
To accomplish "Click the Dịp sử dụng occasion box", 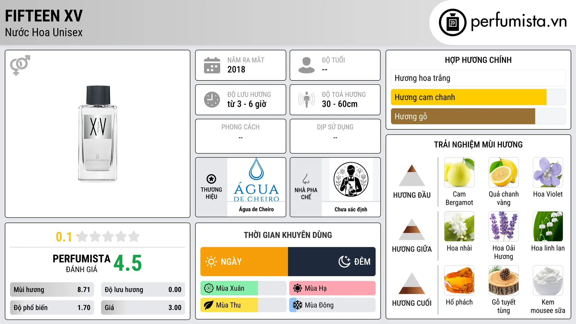I will point(335,136).
